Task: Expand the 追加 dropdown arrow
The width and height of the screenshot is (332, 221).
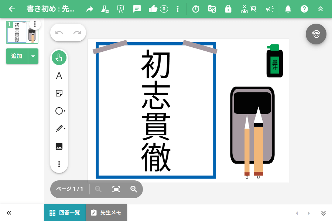Action: [33, 56]
